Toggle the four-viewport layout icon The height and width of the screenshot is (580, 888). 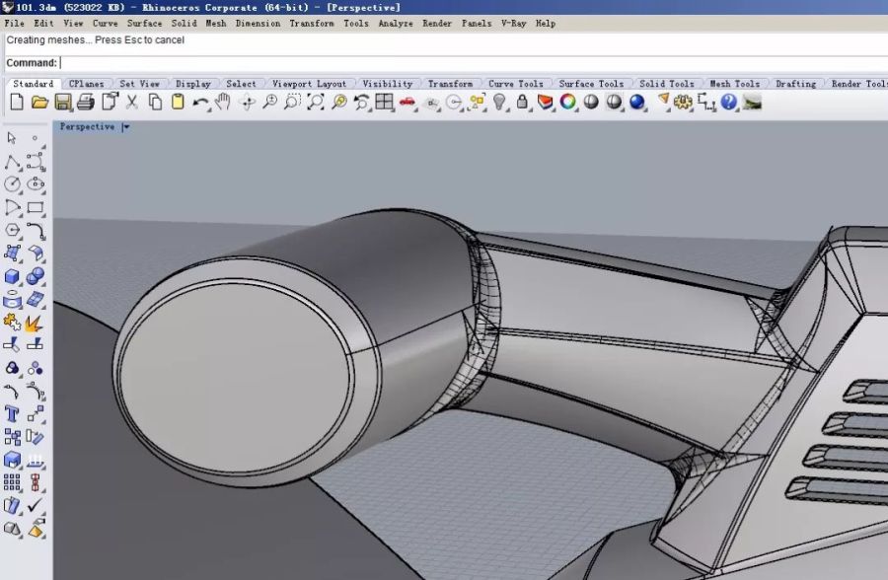click(384, 102)
